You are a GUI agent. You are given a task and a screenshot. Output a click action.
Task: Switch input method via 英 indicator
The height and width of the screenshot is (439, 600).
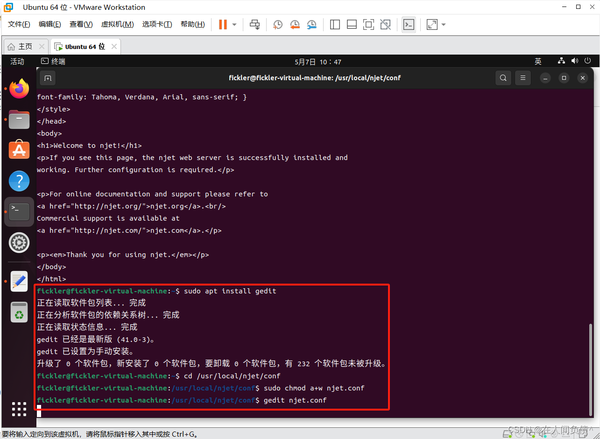pos(538,62)
